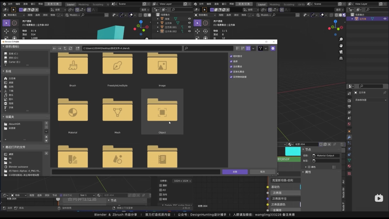
Task: Toggle the 实例物体数据 checkbox
Action: [x=231, y=77]
